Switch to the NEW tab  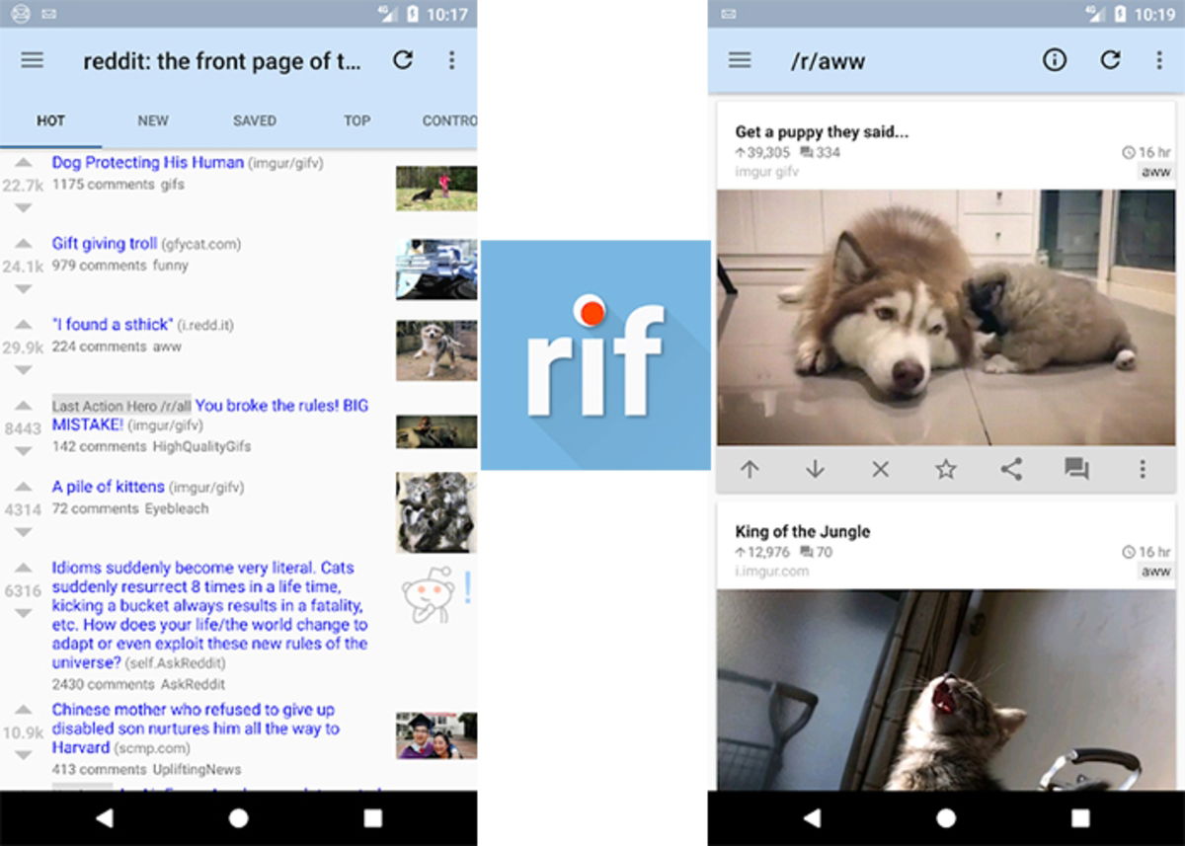click(x=152, y=120)
